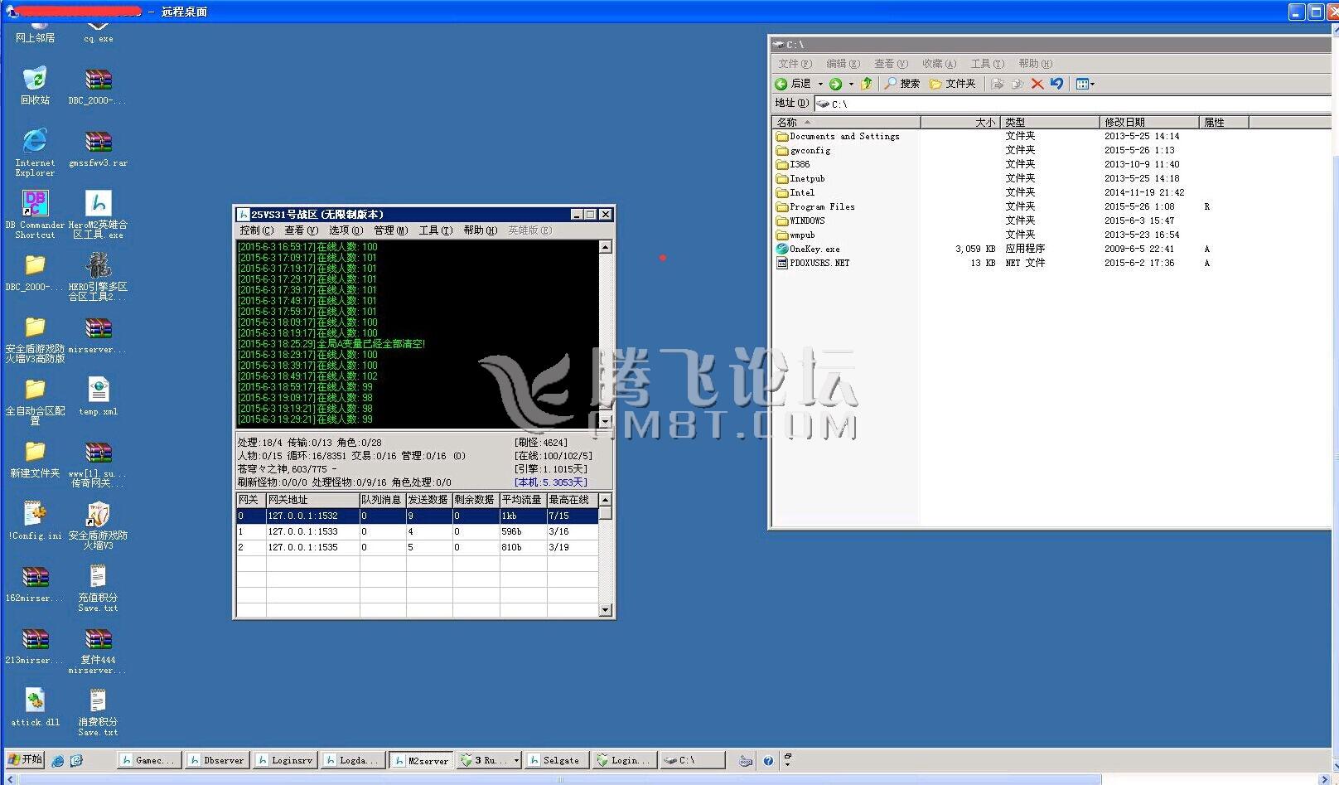Screen dimensions: 1339x785
Task: Click the Internet Explorer quick launch icon
Action: pos(57,761)
